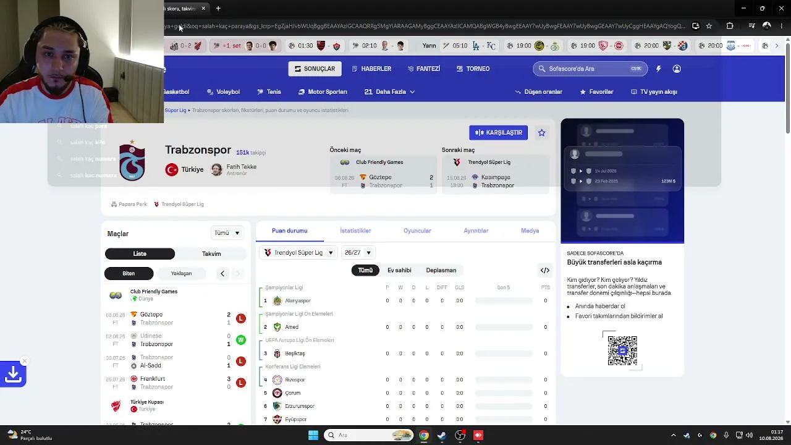Open Favoriler link
This screenshot has height=445, width=791.
(596, 91)
